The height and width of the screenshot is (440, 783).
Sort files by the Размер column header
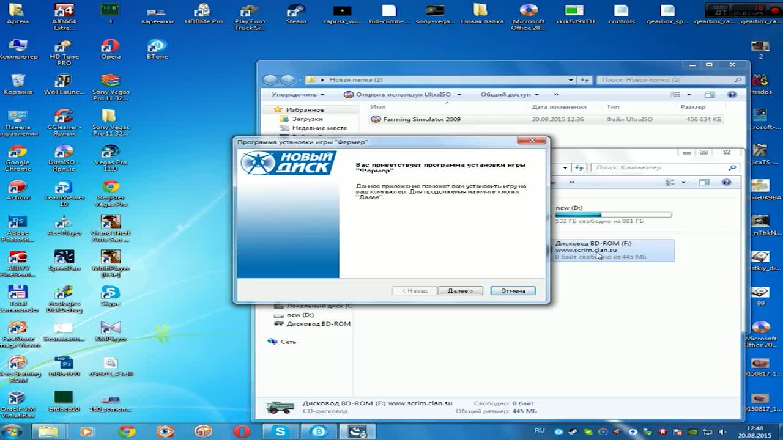pyautogui.click(x=693, y=107)
